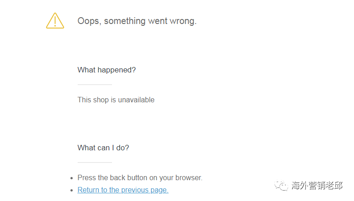Click the word Press in the first bullet
Screen dimensions: 354x201
click(x=87, y=178)
